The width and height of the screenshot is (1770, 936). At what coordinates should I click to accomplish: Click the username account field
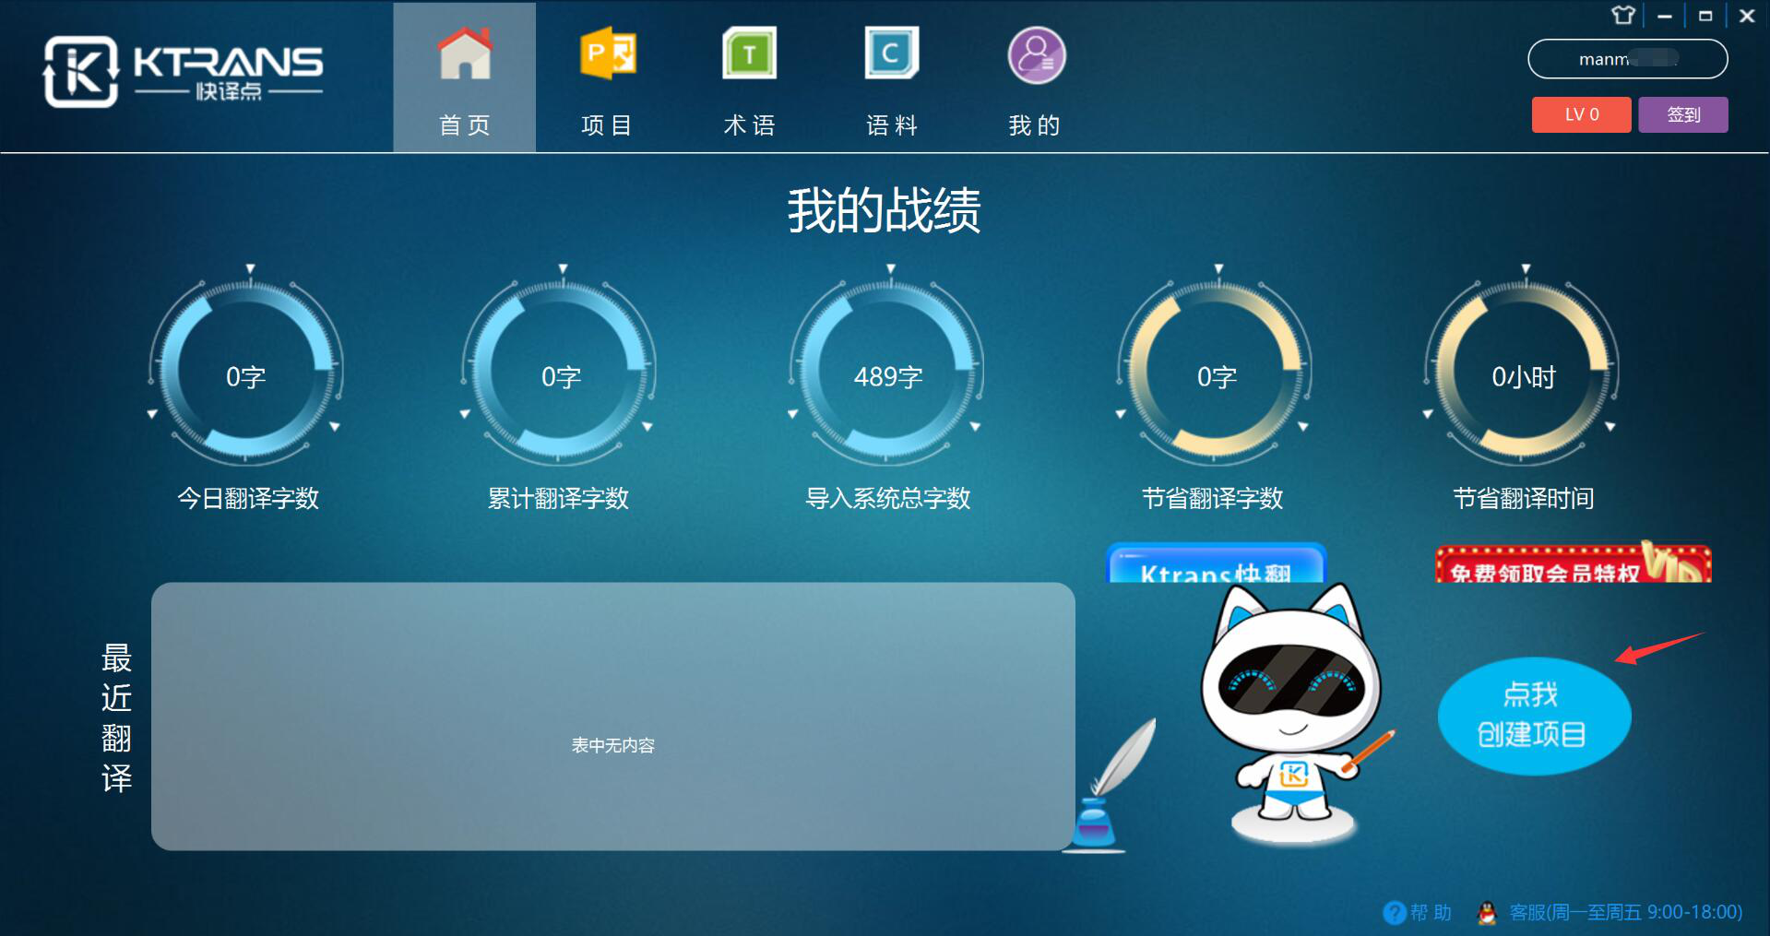coord(1628,59)
